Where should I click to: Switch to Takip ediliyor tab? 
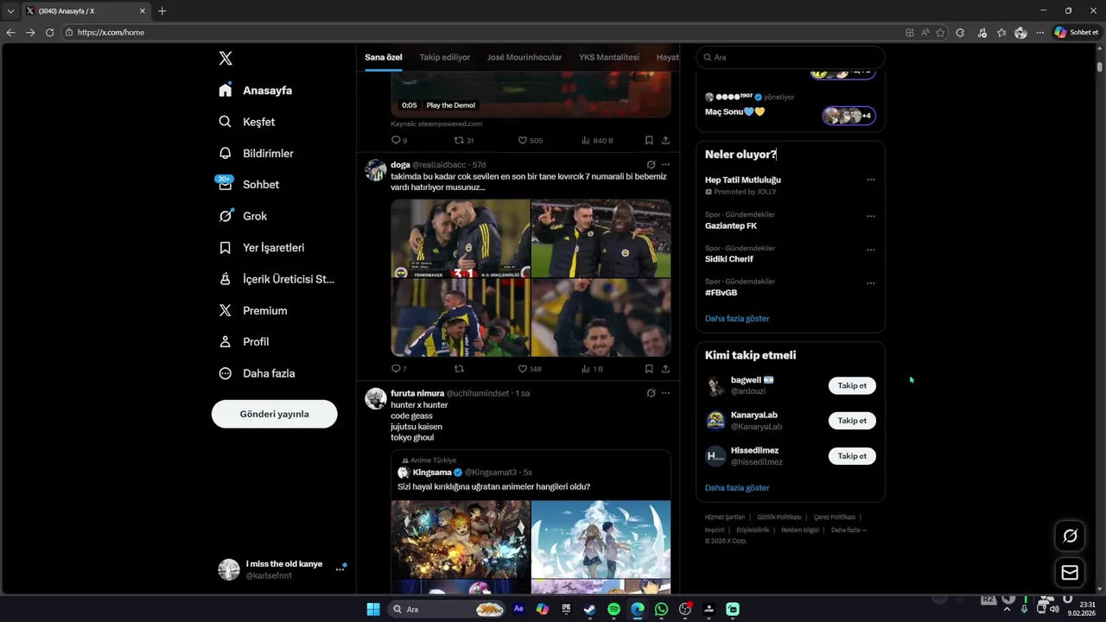tap(445, 57)
